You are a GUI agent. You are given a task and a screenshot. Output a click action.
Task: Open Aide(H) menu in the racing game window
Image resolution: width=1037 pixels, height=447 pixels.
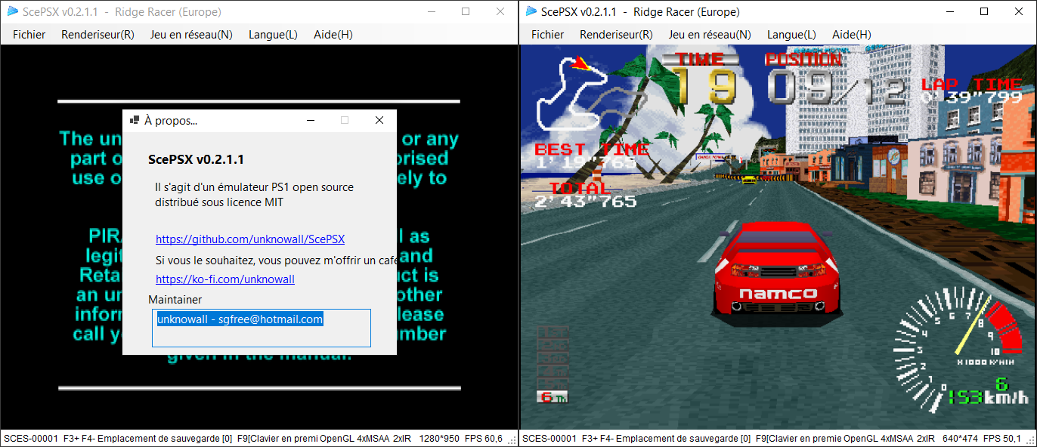[851, 35]
